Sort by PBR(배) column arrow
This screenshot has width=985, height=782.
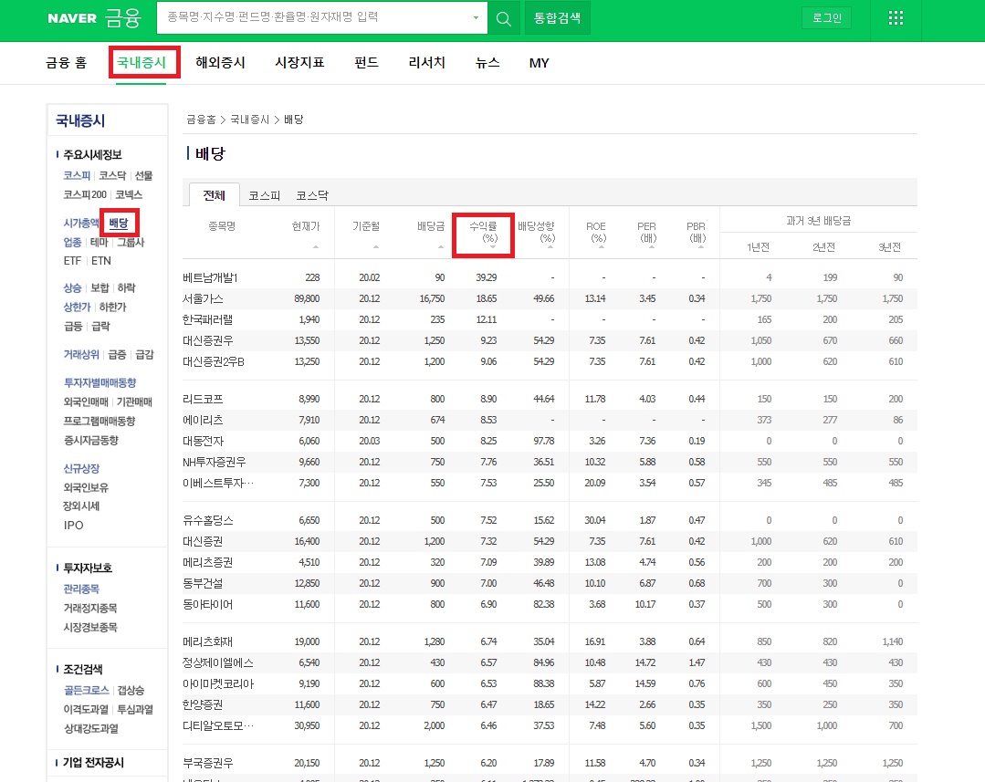[x=700, y=247]
